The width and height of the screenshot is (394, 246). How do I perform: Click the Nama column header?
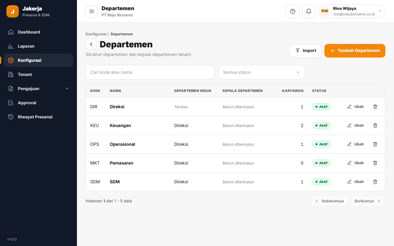click(x=115, y=91)
